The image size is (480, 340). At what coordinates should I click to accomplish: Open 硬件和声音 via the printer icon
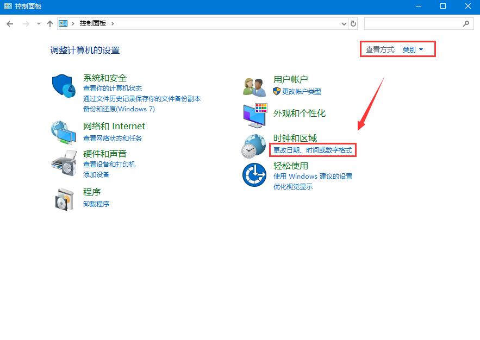(x=63, y=161)
